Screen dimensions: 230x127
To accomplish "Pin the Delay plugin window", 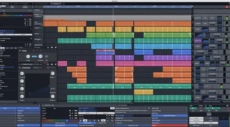I will click(56, 47).
